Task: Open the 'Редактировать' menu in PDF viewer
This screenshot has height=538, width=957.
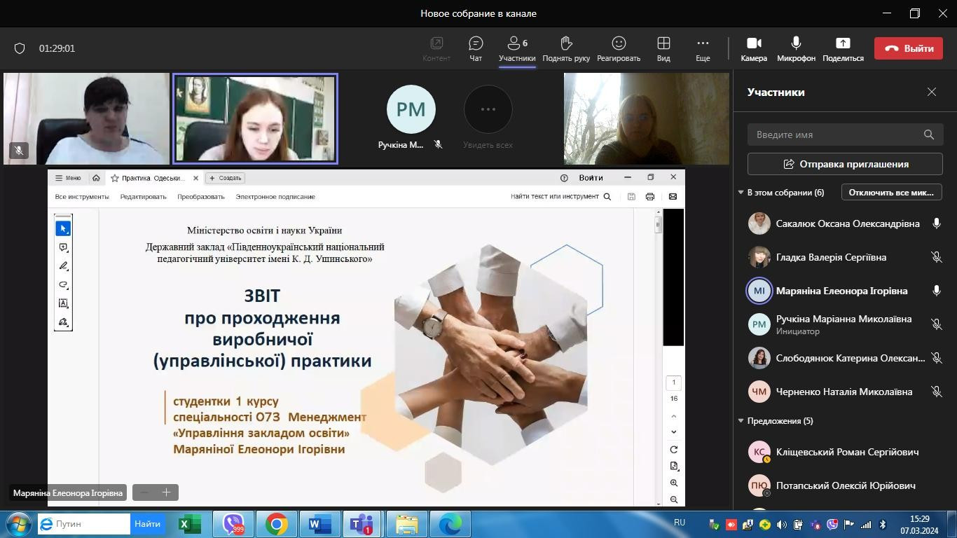Action: click(143, 197)
